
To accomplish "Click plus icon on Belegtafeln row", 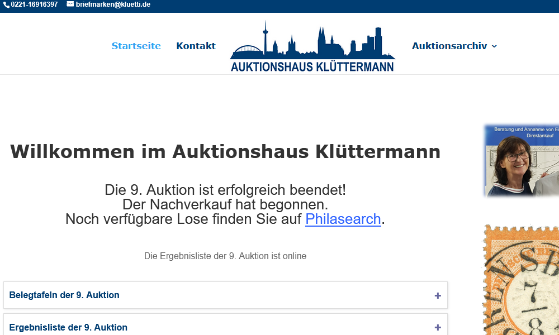I will coord(438,295).
